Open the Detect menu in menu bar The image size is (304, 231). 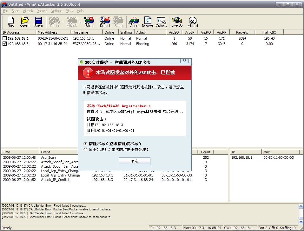tap(42, 11)
